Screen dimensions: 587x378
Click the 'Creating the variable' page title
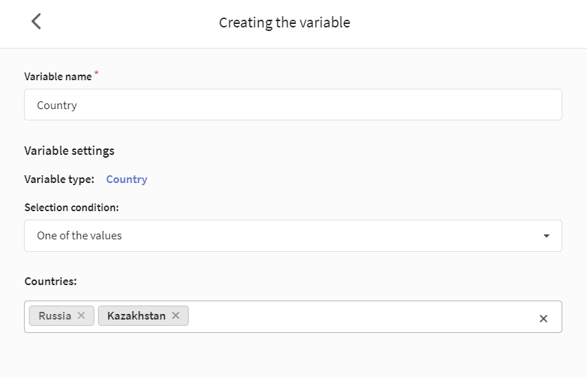tap(285, 23)
